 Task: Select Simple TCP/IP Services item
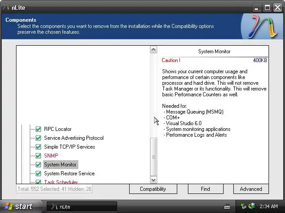tap(69, 147)
